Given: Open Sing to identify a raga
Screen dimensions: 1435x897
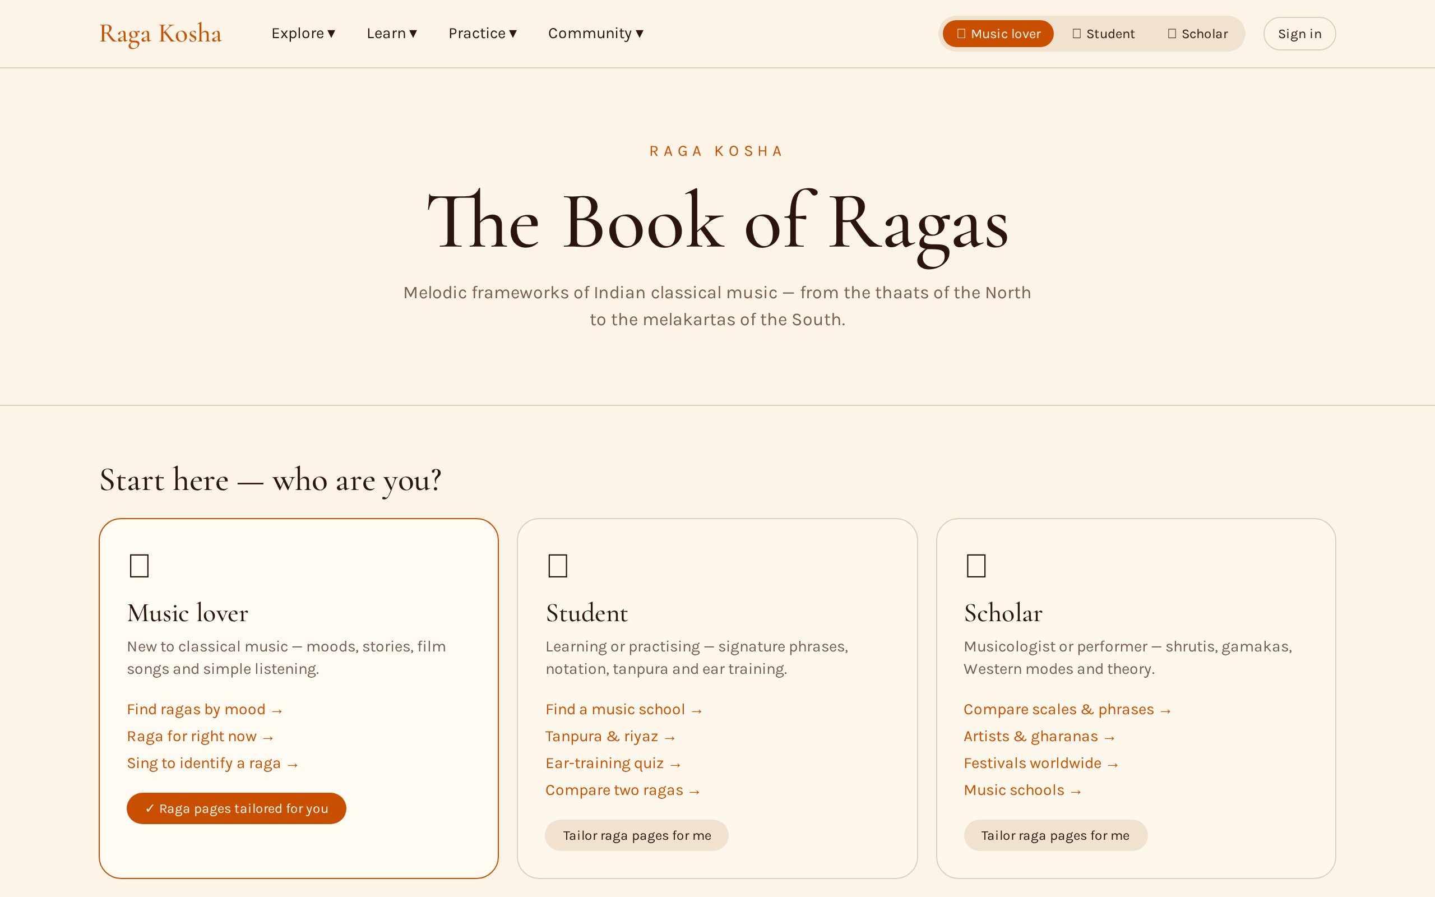Looking at the screenshot, I should (213, 763).
